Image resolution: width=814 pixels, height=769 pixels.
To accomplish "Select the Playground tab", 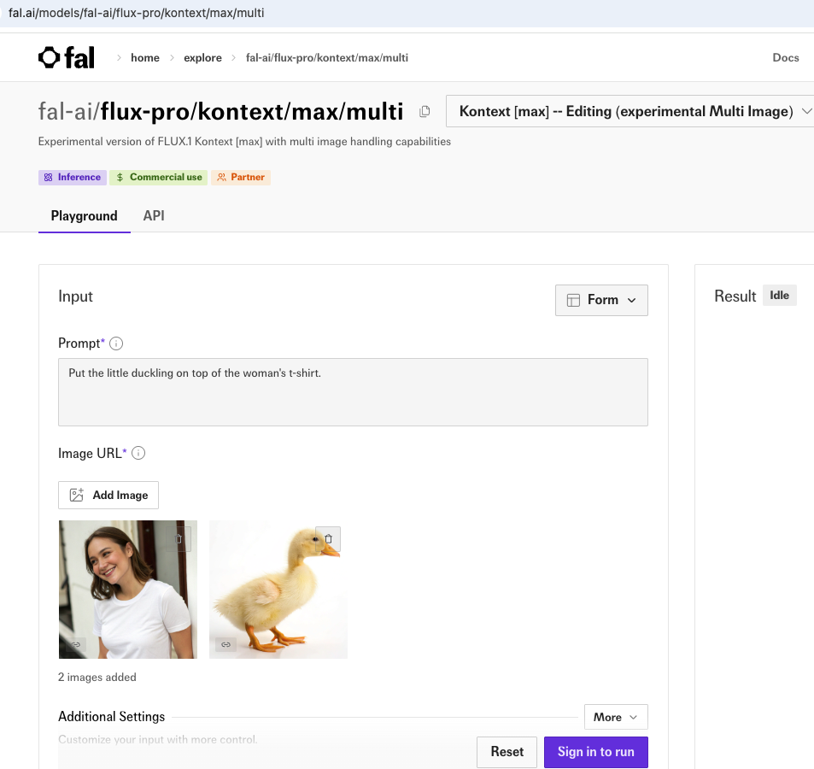I will (x=84, y=216).
